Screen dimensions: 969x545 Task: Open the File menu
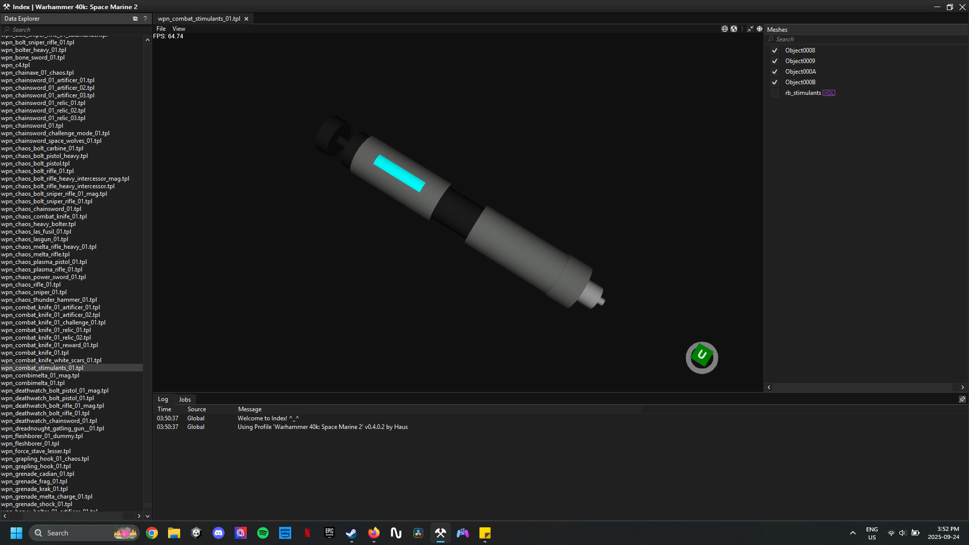coord(161,29)
